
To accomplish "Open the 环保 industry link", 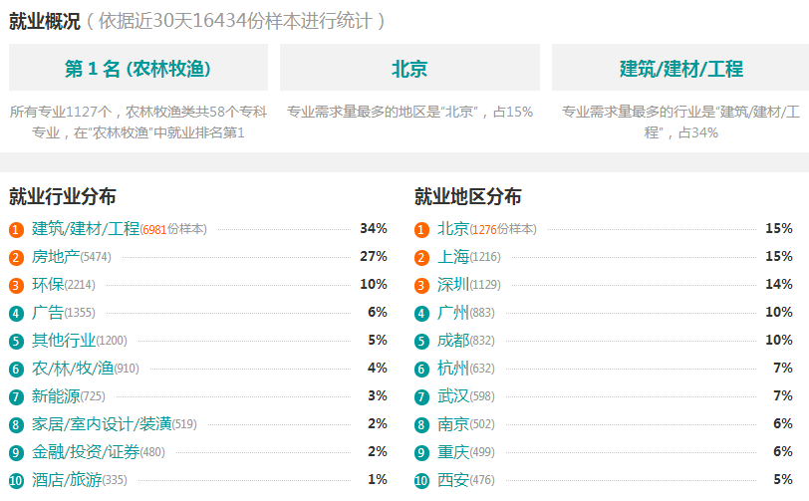I will coord(48,284).
